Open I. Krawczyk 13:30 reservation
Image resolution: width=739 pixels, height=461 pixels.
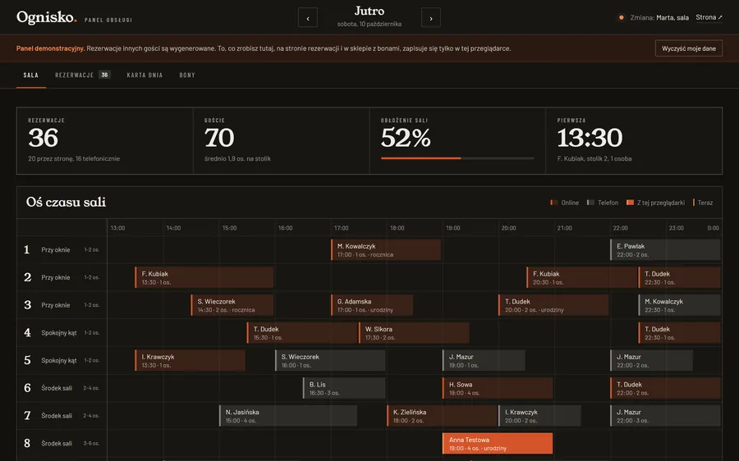[190, 360]
